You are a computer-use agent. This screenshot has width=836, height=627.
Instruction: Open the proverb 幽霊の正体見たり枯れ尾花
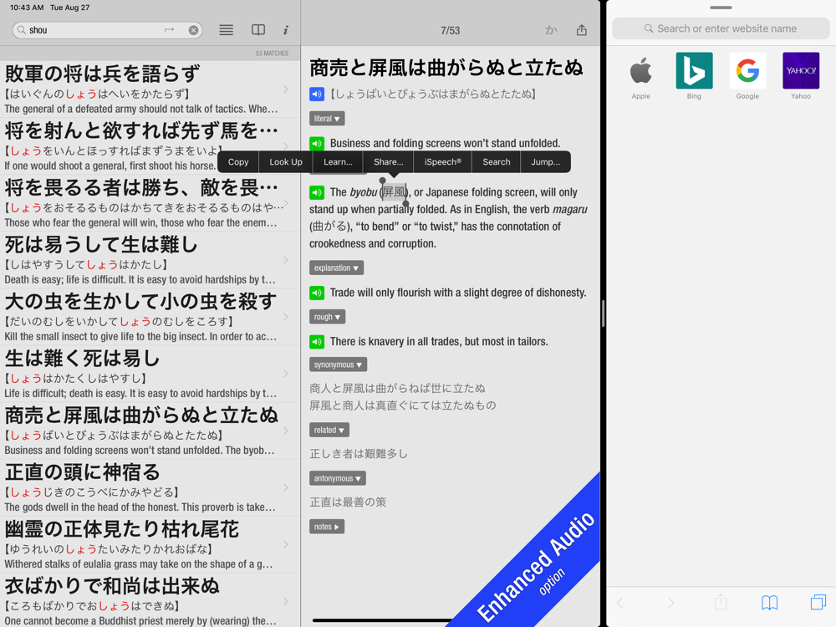coord(150,545)
